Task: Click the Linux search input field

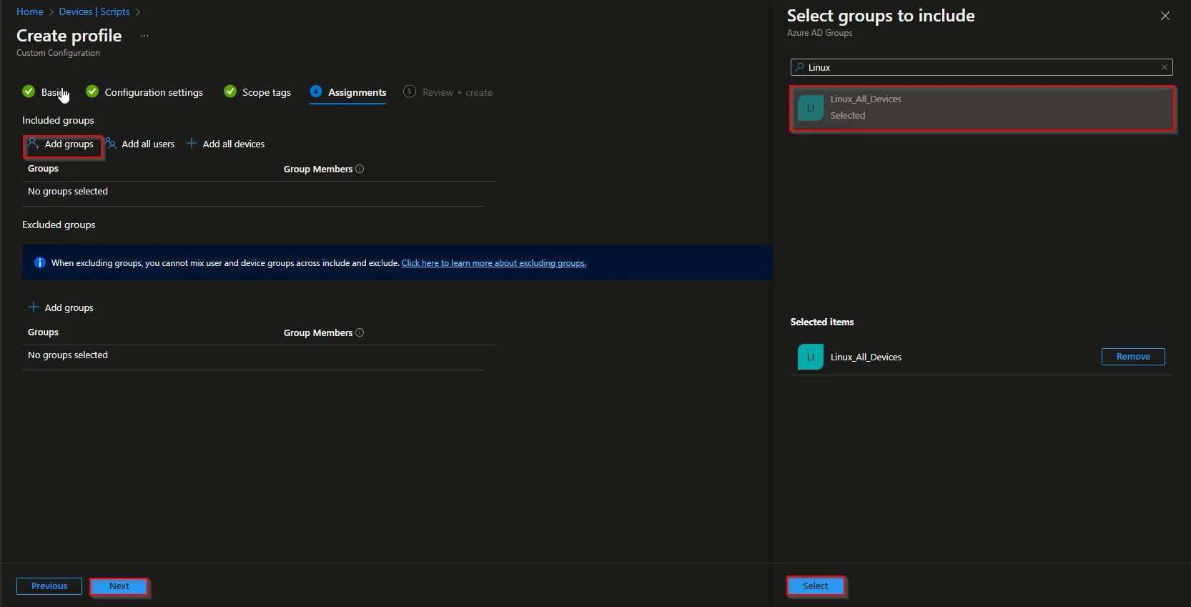Action: (982, 67)
